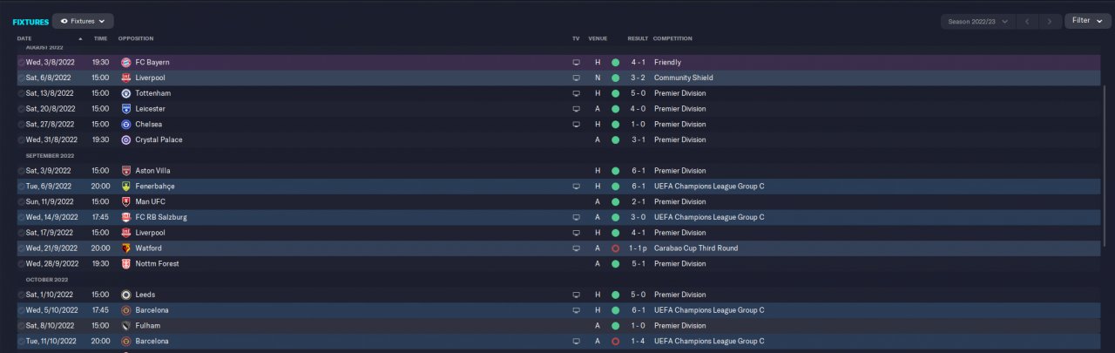
Task: Click the Tottenham club badge icon
Action: pos(126,93)
